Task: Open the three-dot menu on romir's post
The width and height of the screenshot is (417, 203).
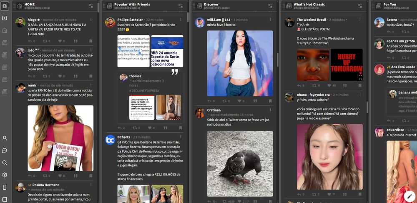Action: coord(90,85)
